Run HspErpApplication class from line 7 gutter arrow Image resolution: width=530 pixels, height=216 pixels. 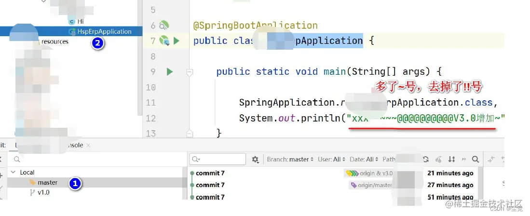click(176, 41)
